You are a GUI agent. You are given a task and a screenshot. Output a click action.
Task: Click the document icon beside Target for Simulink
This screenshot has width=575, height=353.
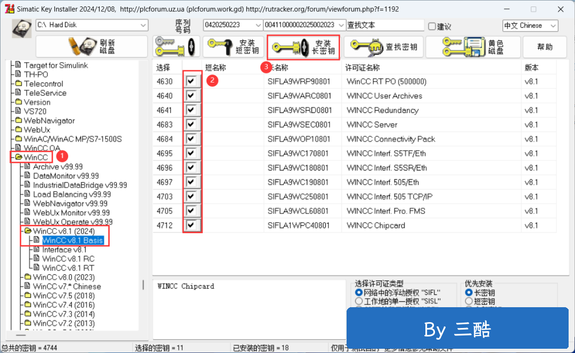point(18,65)
